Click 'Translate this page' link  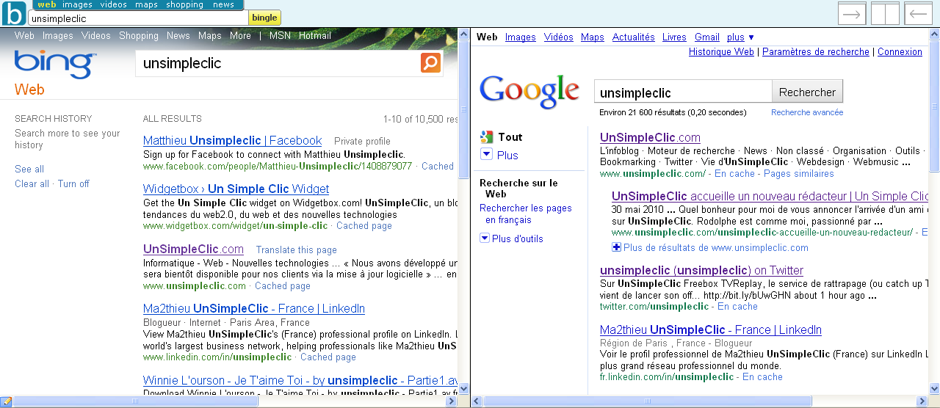297,249
